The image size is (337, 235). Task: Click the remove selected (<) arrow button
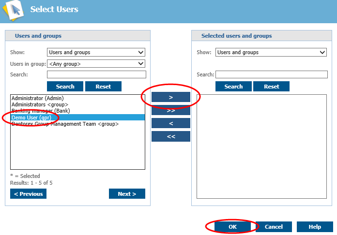tap(170, 123)
